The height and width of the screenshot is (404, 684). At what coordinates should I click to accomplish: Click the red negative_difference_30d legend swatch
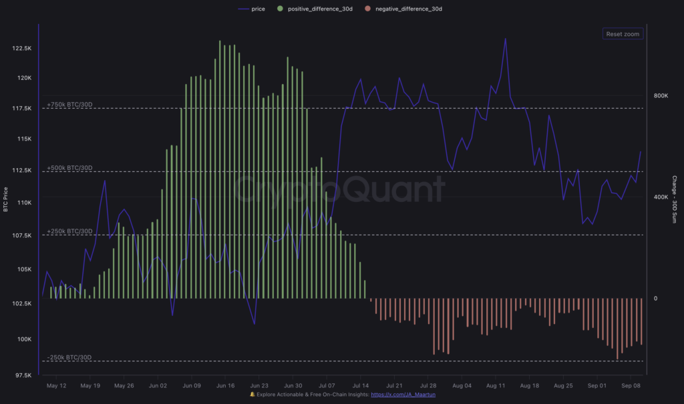(369, 9)
